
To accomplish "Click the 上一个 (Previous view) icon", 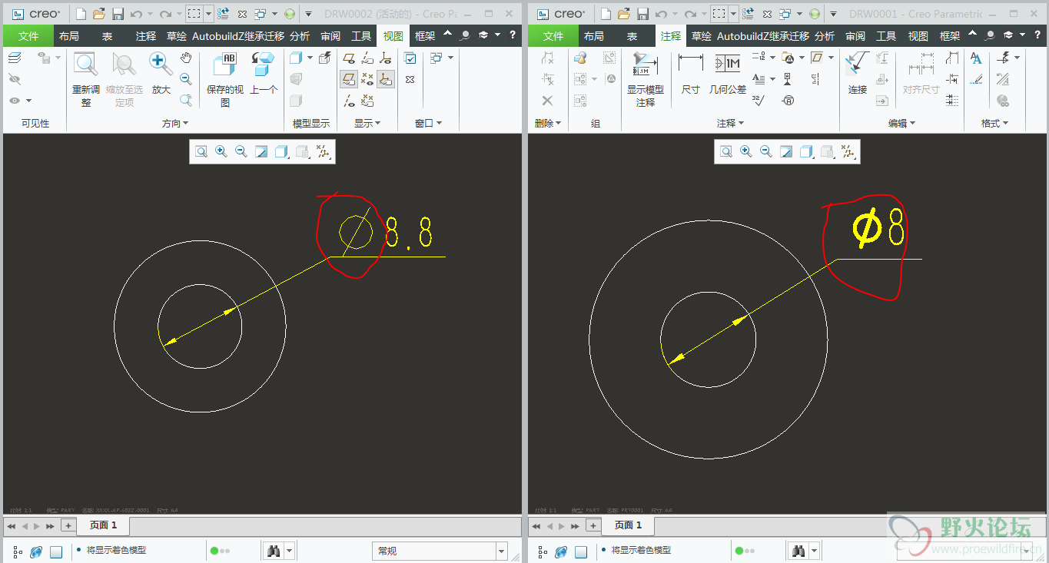I will pyautogui.click(x=264, y=66).
